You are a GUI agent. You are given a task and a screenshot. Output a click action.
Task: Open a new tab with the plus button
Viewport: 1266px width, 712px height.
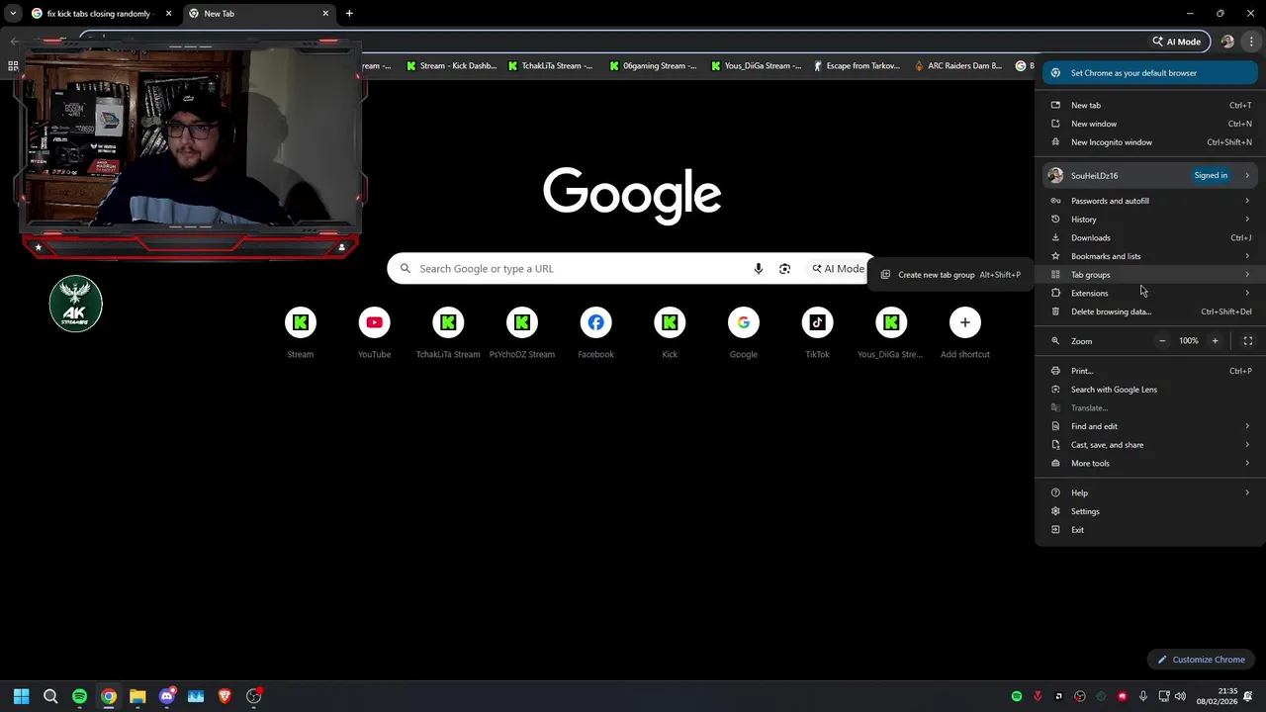pyautogui.click(x=349, y=14)
